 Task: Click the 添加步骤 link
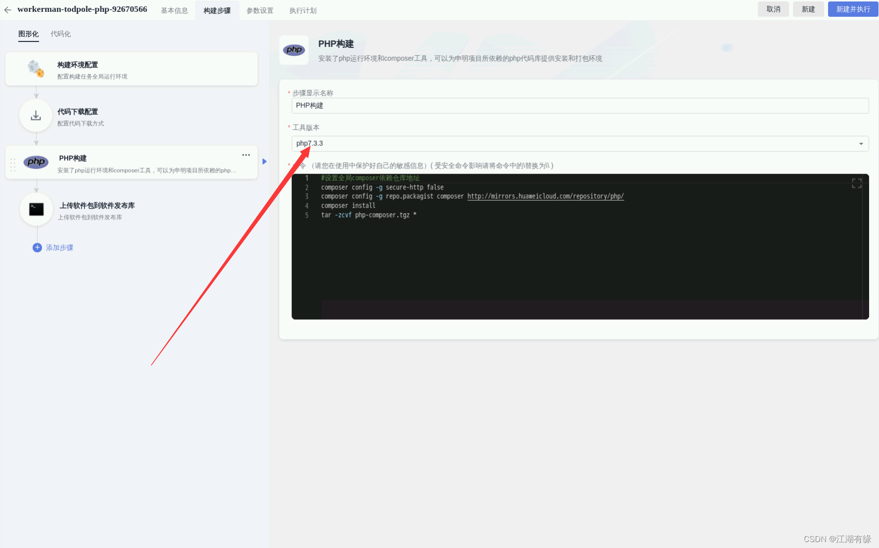[x=59, y=248]
